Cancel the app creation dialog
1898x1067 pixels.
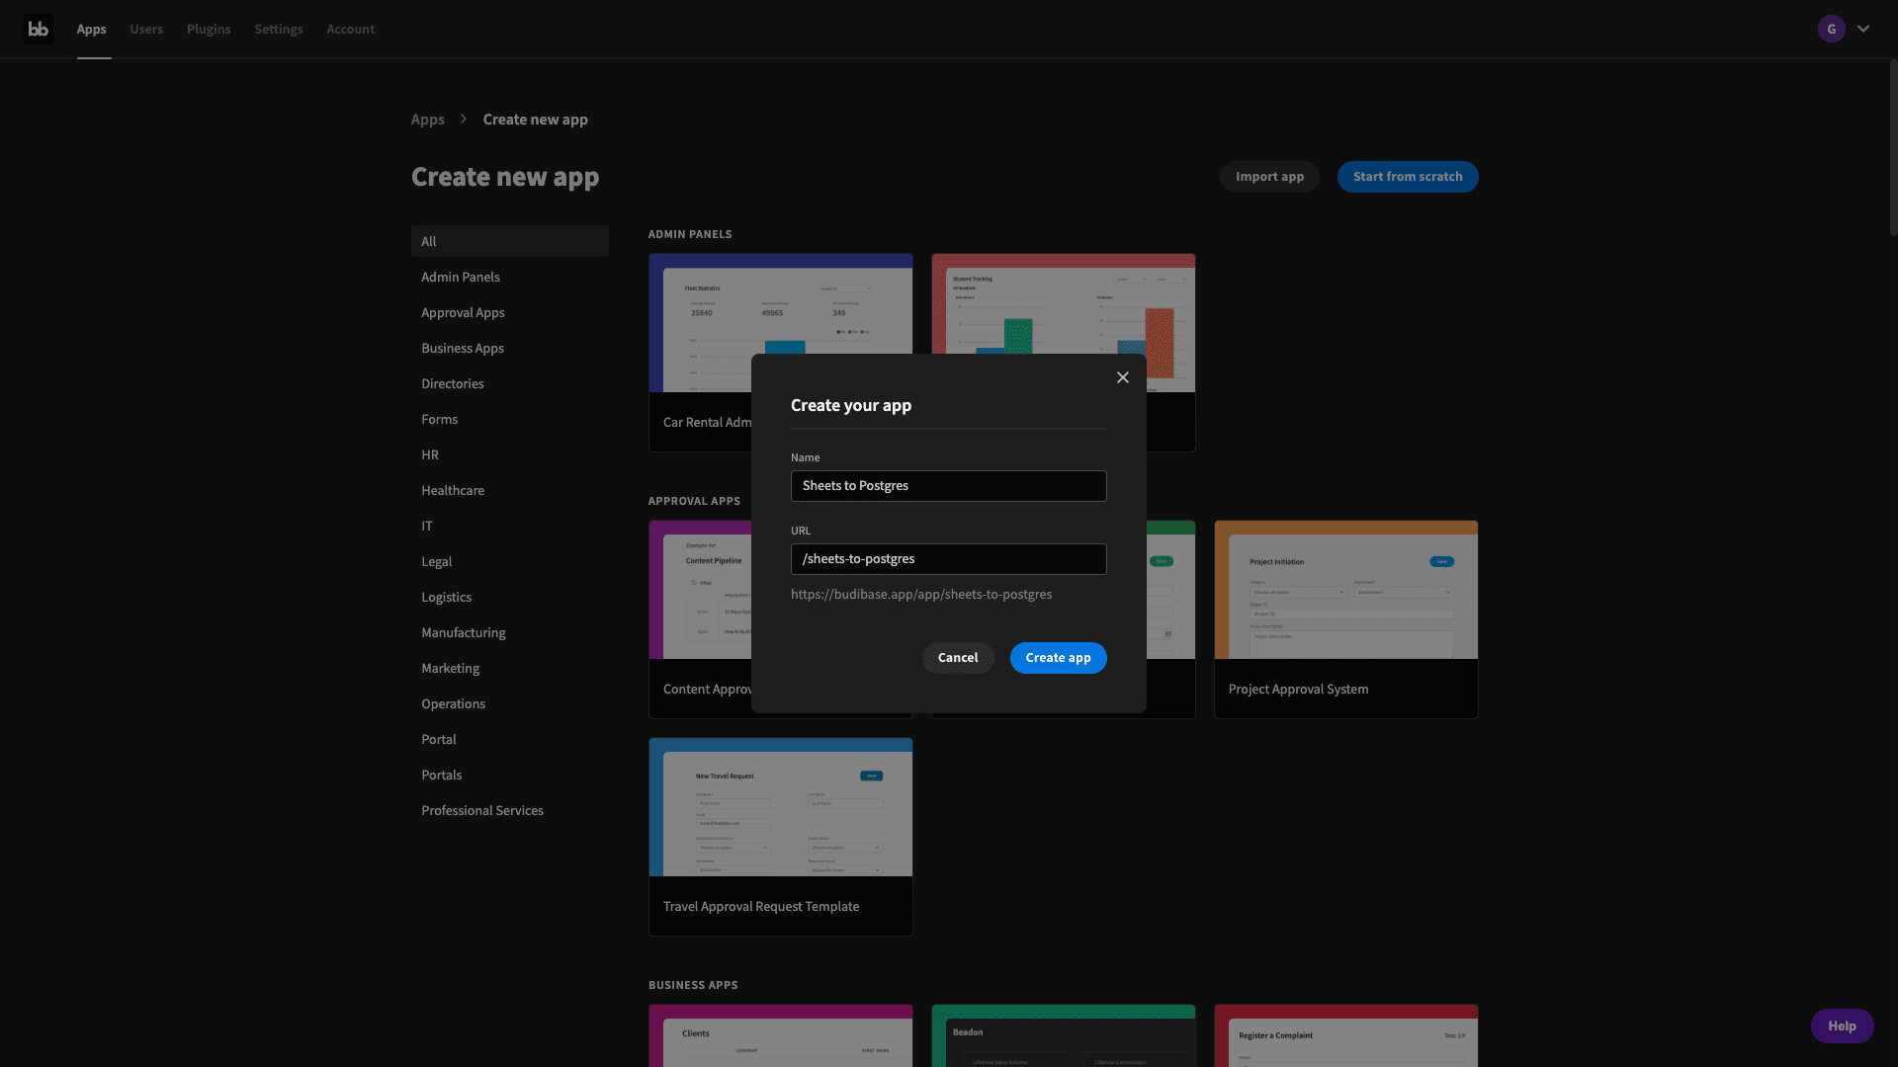coord(958,658)
